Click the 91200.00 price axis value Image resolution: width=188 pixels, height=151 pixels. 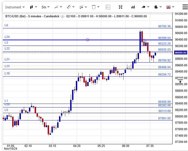[181, 14]
